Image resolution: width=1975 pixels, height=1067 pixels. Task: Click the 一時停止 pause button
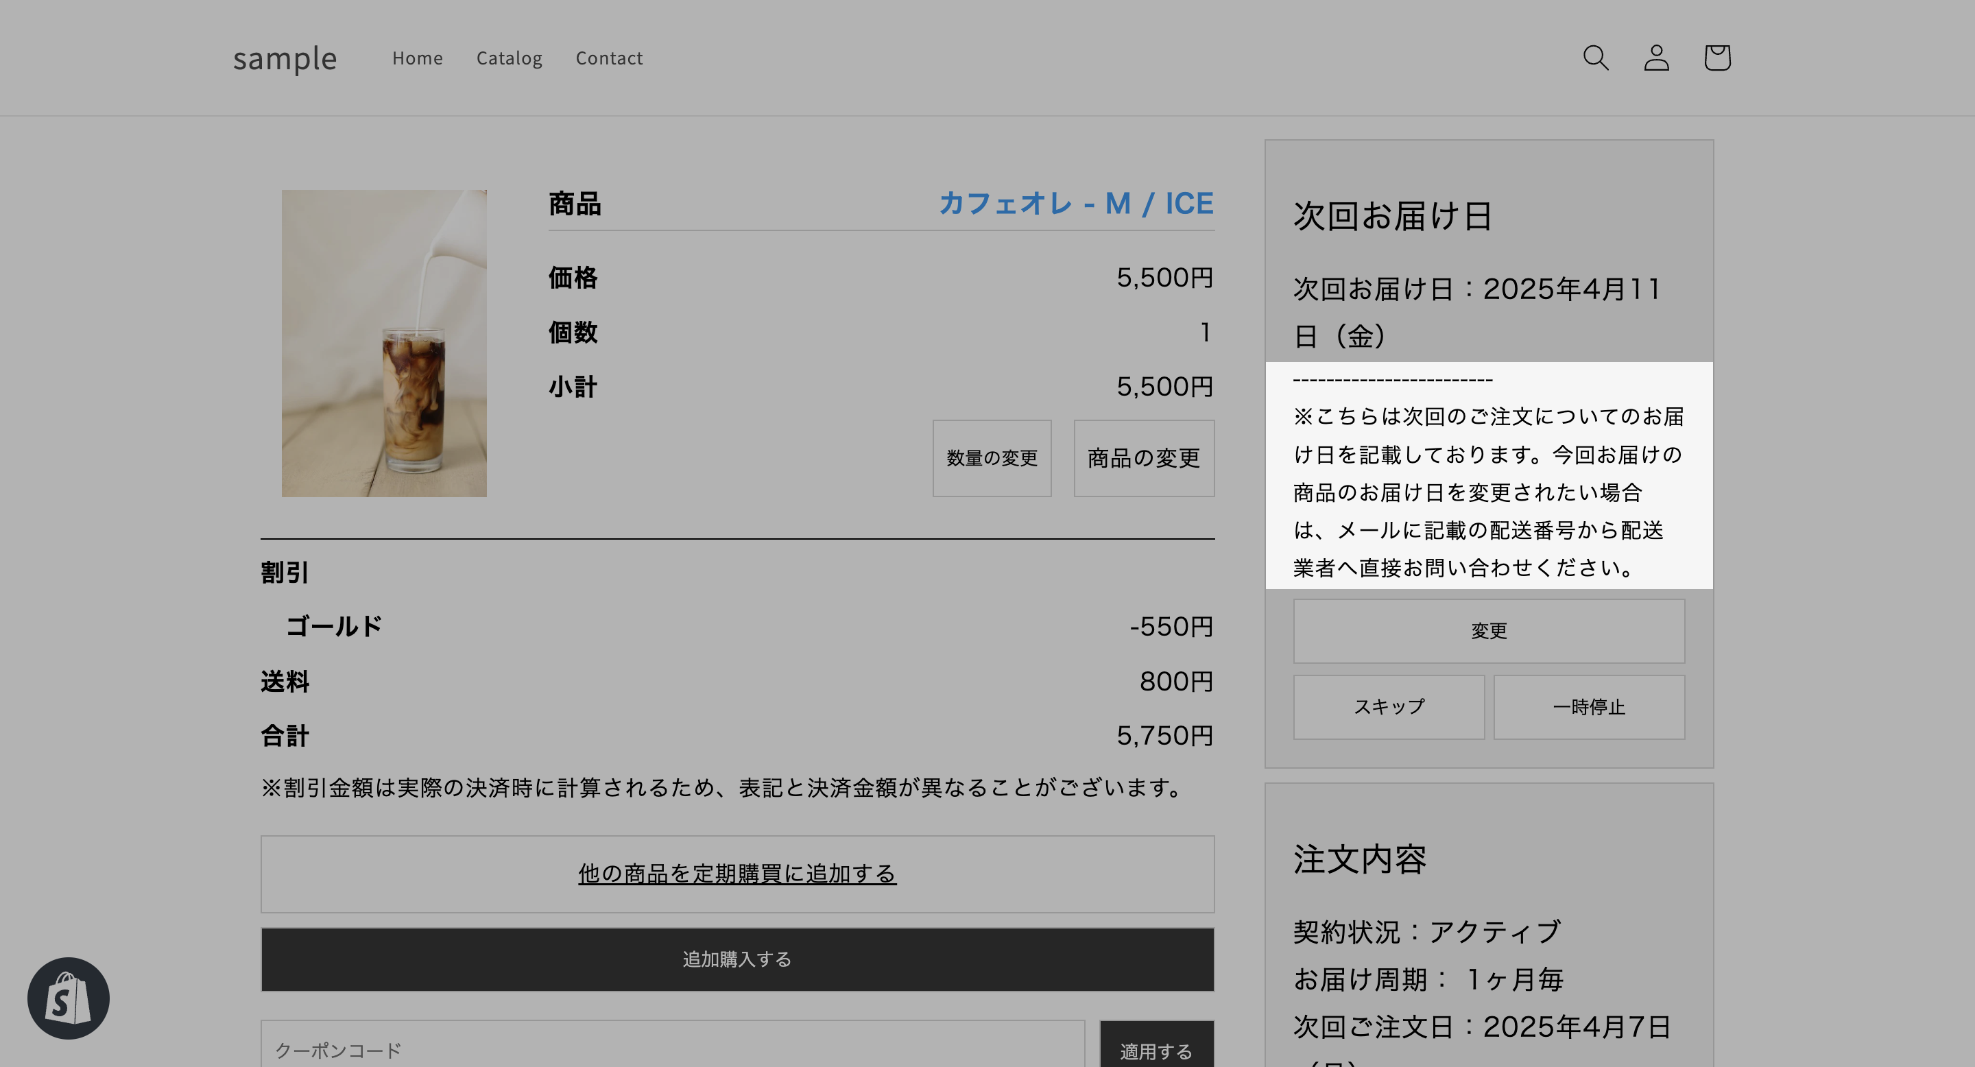(1589, 707)
